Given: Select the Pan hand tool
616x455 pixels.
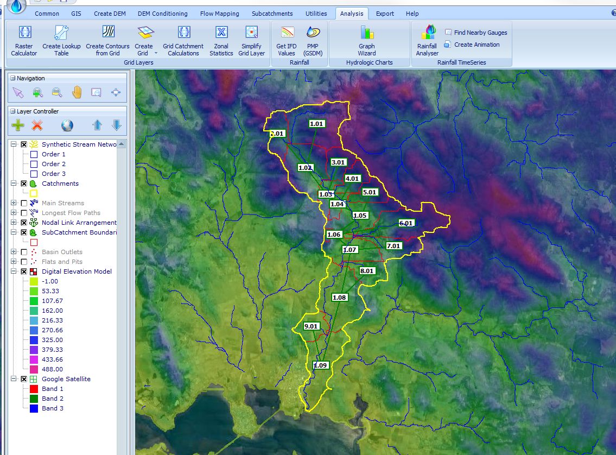Looking at the screenshot, I should coord(77,92).
